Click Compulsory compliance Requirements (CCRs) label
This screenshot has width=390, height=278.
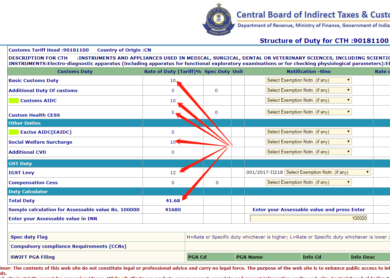pos(69,246)
